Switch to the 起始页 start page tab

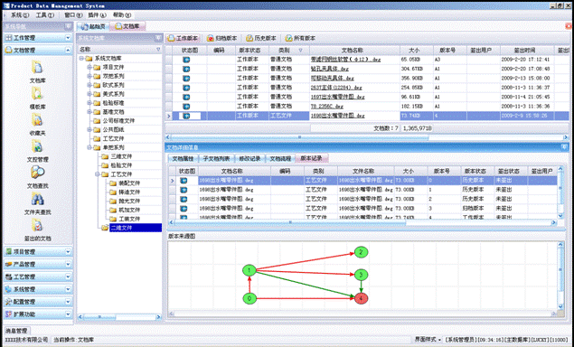[93, 26]
